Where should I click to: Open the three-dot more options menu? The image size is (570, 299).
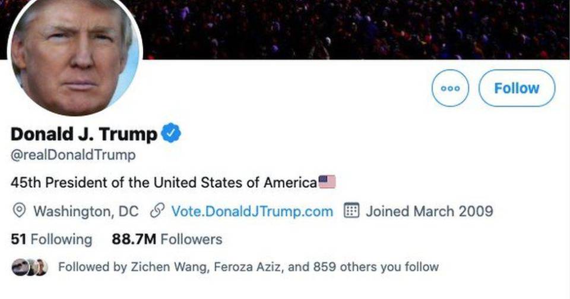coord(450,88)
